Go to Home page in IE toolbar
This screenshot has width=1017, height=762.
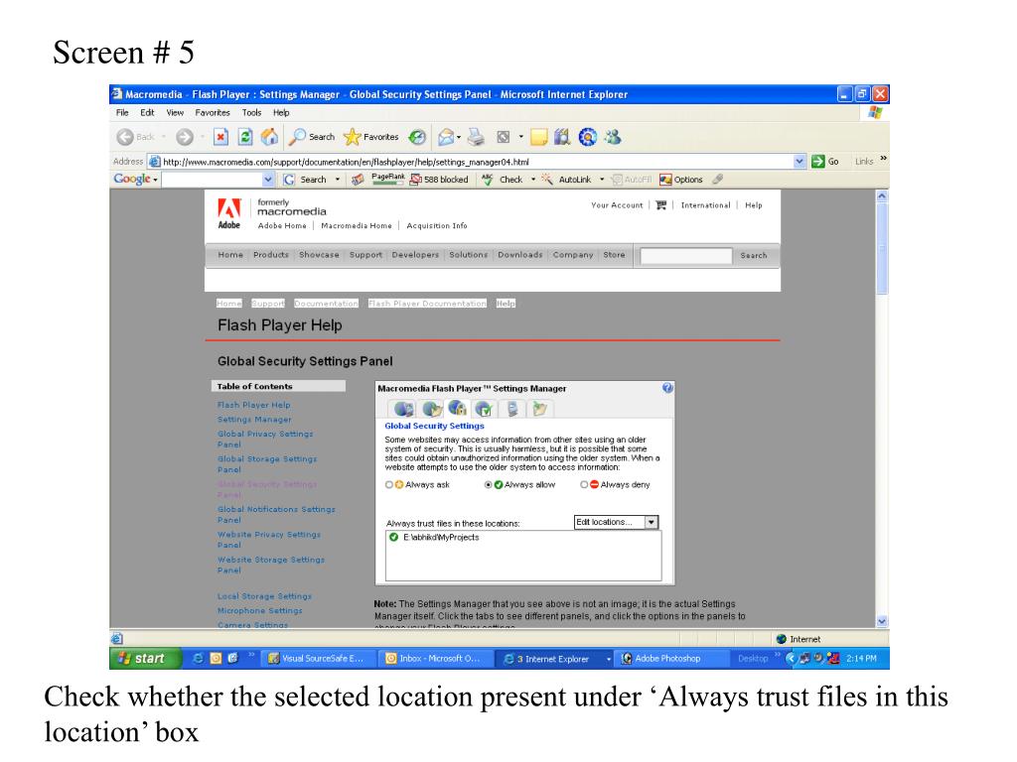pyautogui.click(x=269, y=137)
